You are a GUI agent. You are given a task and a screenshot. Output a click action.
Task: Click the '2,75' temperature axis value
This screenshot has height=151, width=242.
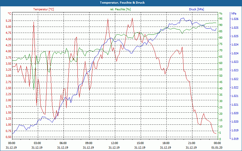click(8, 82)
